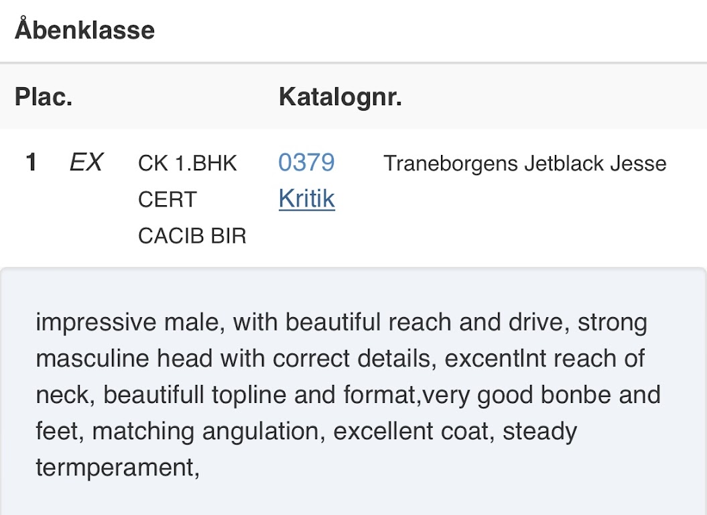Open the Kritik link
The height and width of the screenshot is (515, 707).
point(307,198)
